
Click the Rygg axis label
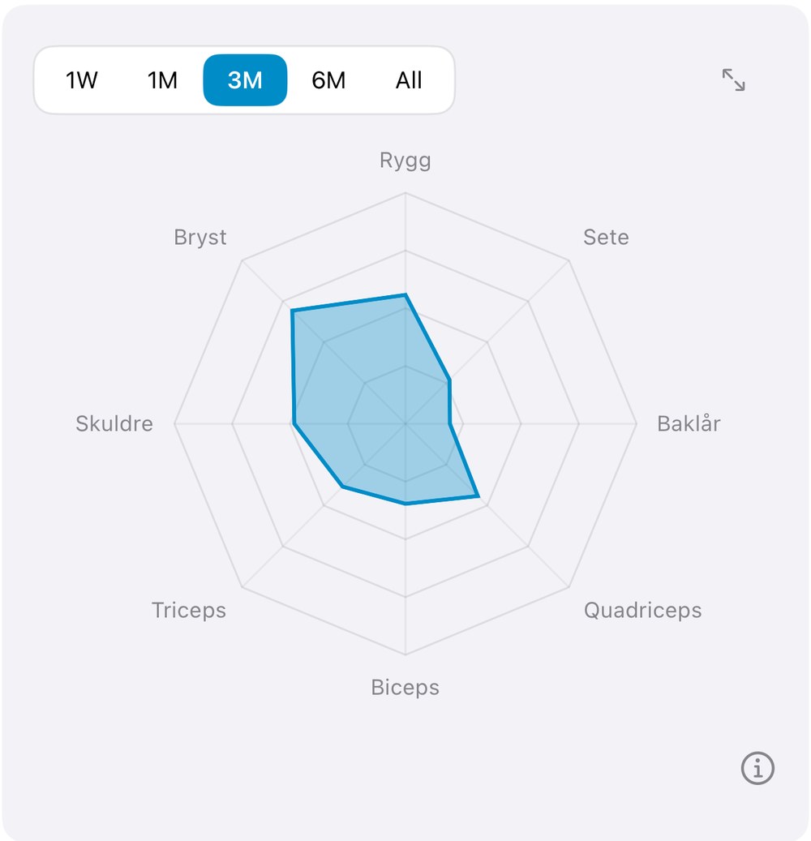pos(405,161)
